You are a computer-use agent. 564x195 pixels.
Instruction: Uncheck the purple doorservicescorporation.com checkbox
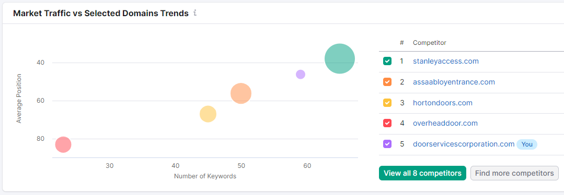[x=387, y=144]
